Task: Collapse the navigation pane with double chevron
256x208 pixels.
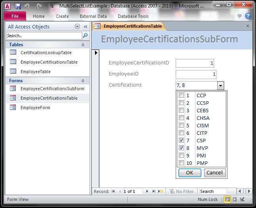Action: tap(85, 26)
